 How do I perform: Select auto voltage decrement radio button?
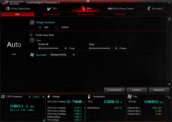coord(40,27)
